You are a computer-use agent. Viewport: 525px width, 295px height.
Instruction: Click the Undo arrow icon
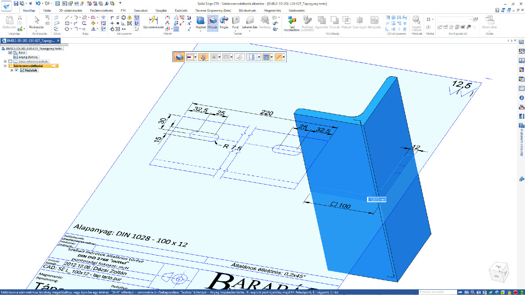[x=38, y=3]
